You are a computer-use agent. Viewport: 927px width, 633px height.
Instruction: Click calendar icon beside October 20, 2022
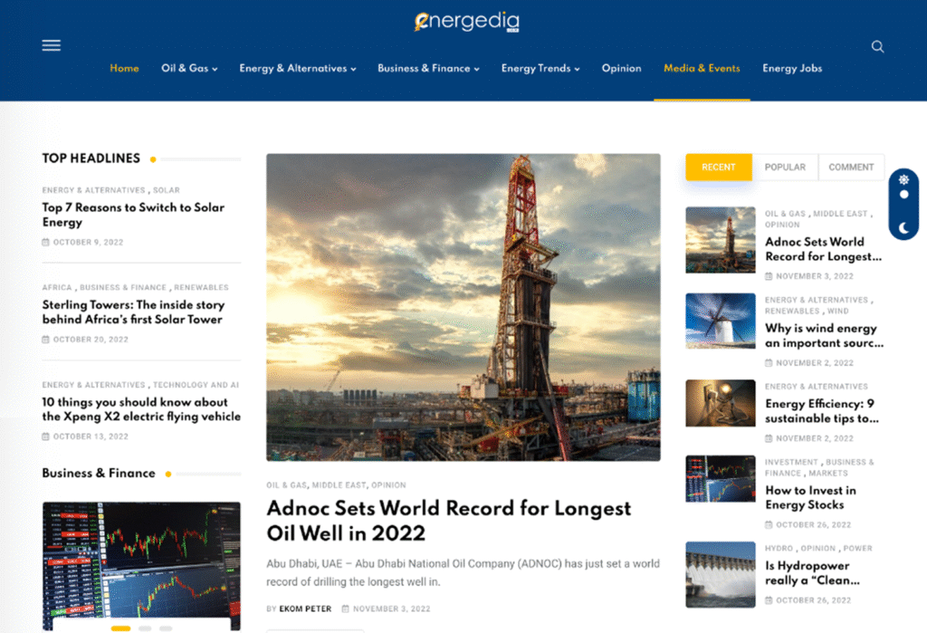click(x=46, y=340)
